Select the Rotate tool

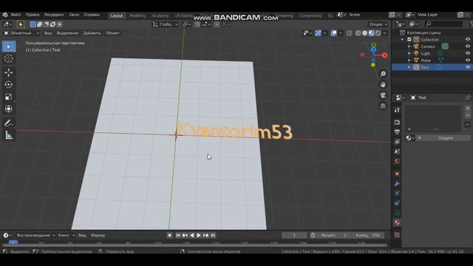[9, 84]
